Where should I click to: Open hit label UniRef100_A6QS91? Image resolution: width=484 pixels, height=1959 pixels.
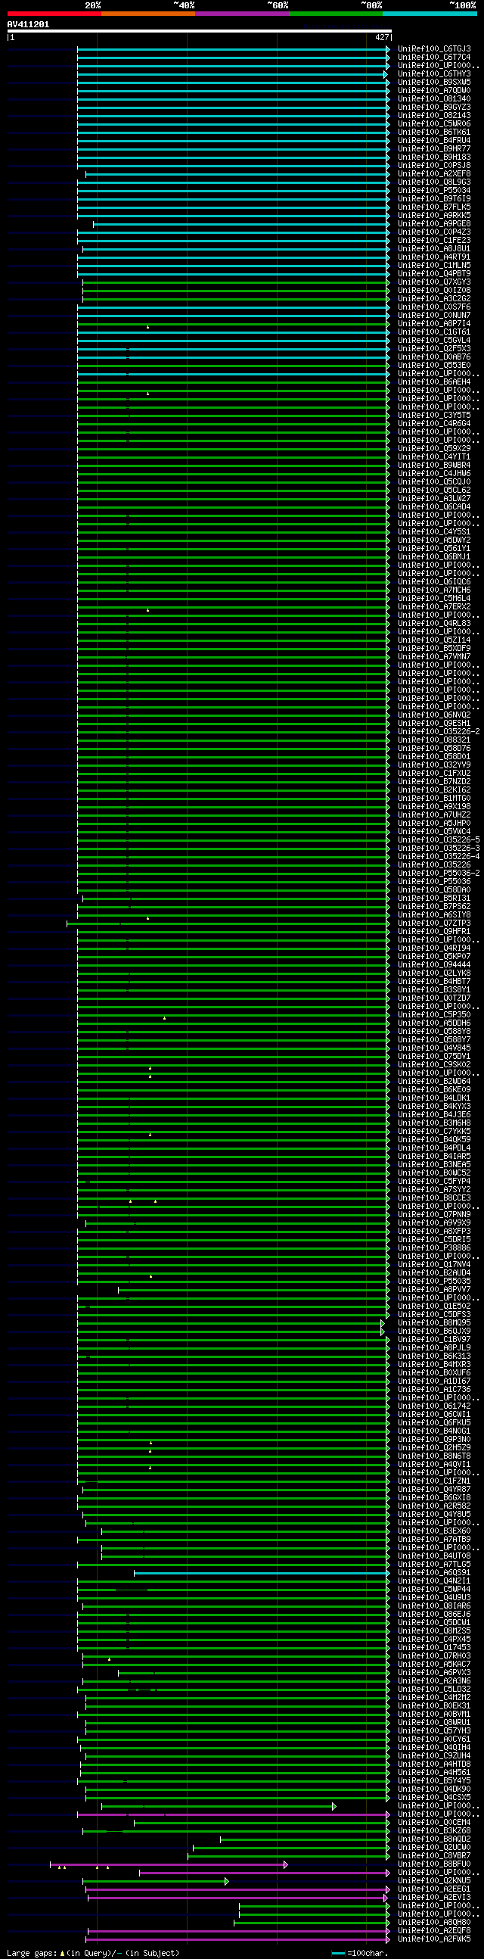pyautogui.click(x=434, y=1572)
